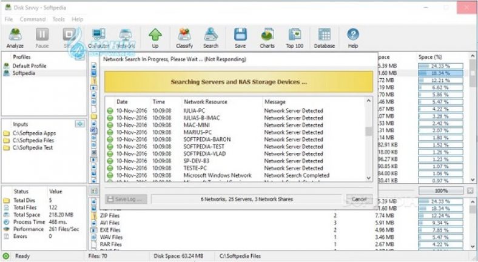
Task: Click the settings icon in Inputs panel
Action: coord(80,124)
